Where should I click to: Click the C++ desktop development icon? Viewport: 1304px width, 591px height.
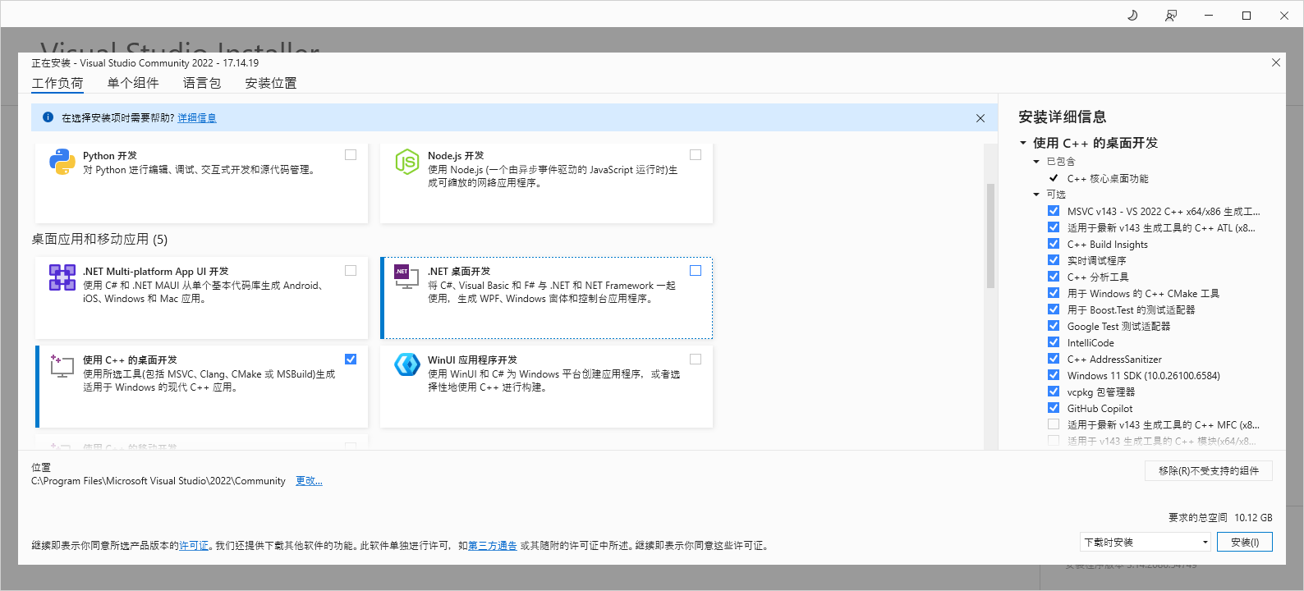click(62, 366)
